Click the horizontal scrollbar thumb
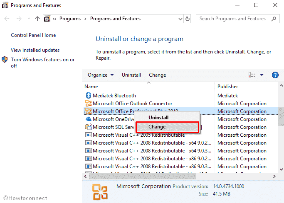This screenshot has height=203, width=284. pos(142,176)
